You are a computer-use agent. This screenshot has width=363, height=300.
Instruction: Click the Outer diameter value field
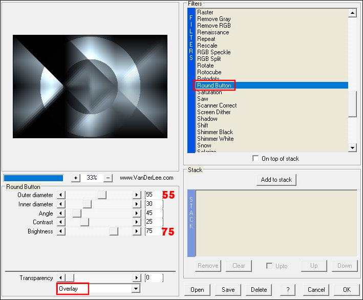point(154,195)
